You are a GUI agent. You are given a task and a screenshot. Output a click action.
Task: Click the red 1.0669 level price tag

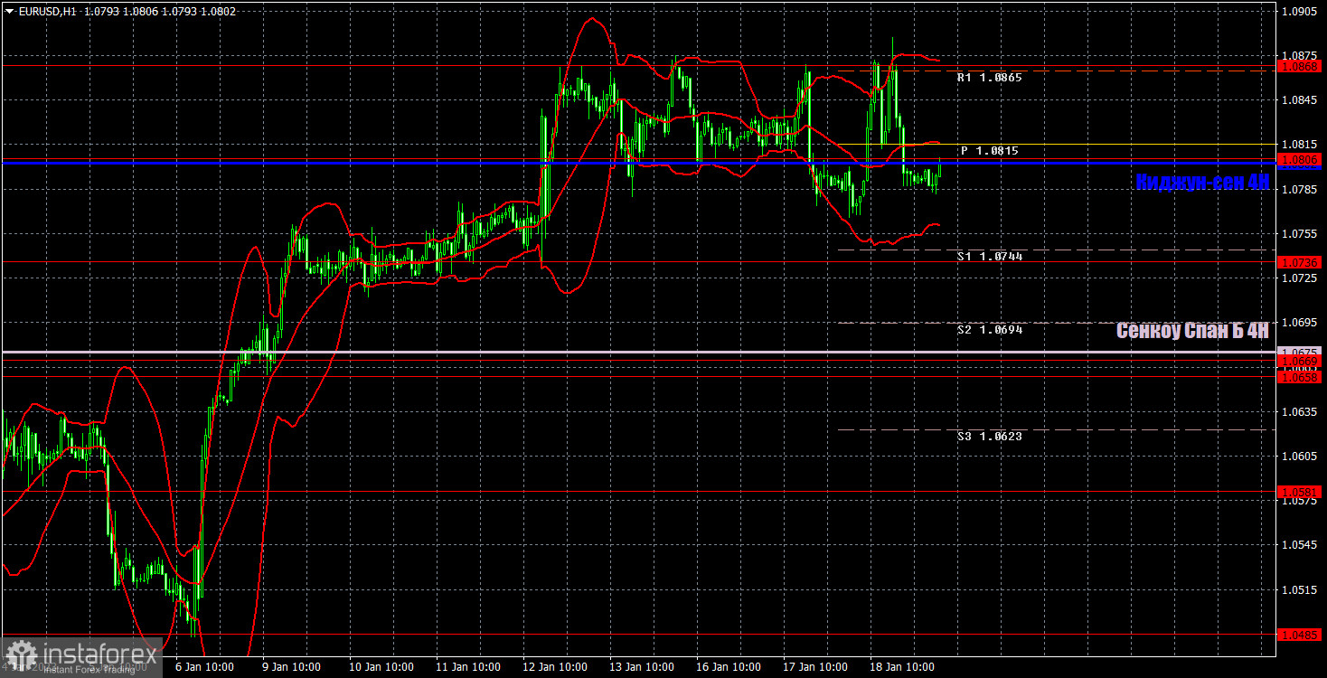(1300, 361)
